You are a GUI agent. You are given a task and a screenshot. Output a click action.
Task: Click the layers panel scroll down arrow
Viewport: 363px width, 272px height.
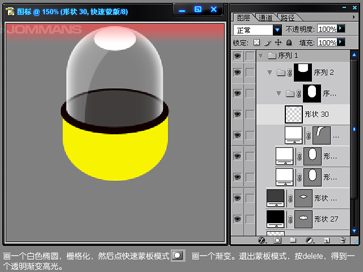[x=355, y=232]
